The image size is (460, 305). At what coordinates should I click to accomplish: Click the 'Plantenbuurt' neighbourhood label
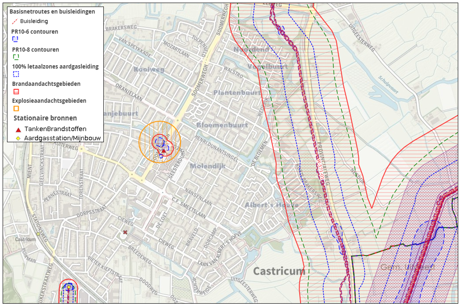(237, 93)
